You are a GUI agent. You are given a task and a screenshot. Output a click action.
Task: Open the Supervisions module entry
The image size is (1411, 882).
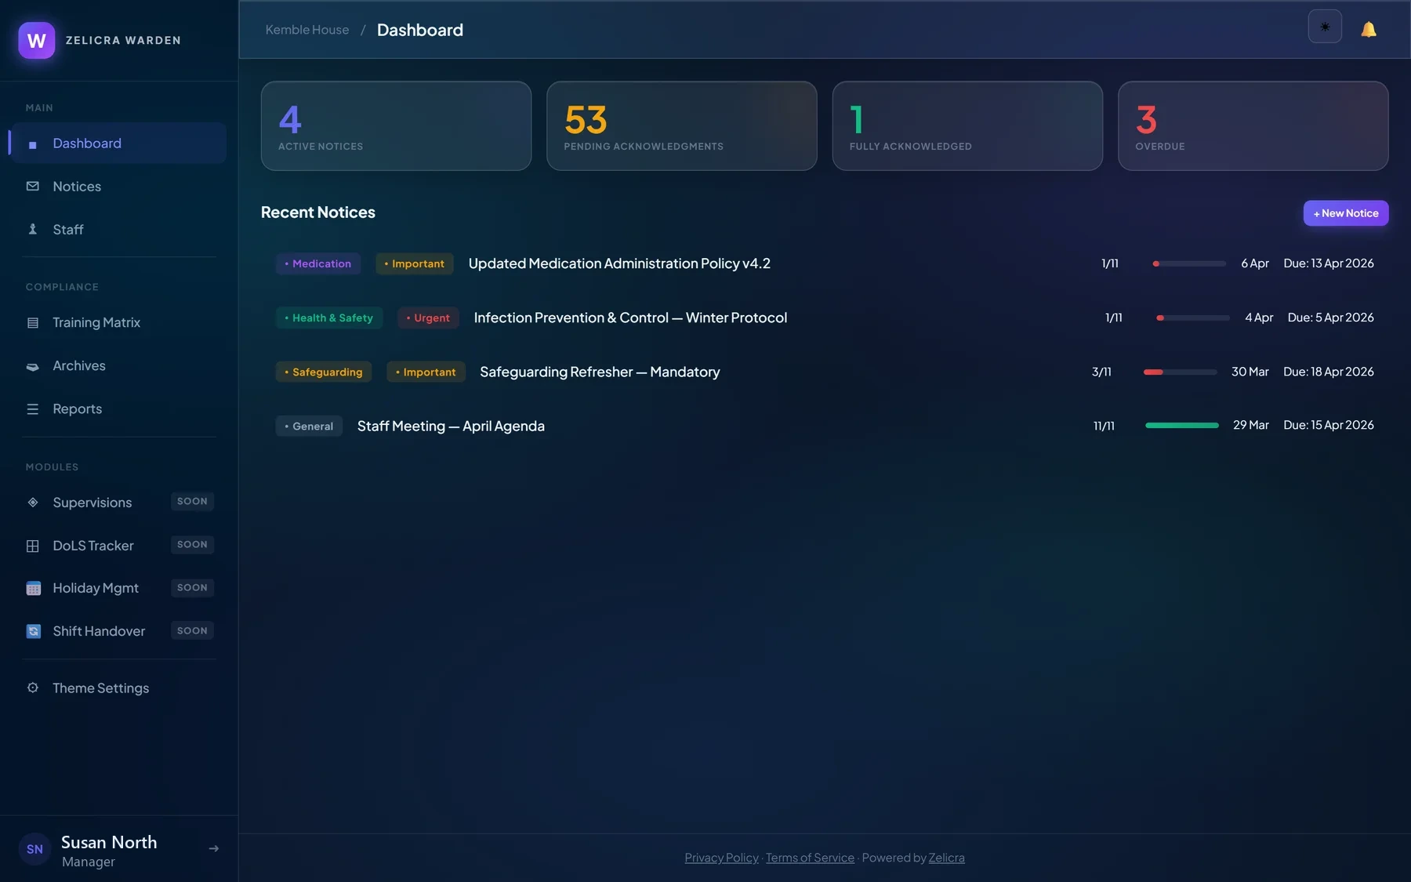118,503
